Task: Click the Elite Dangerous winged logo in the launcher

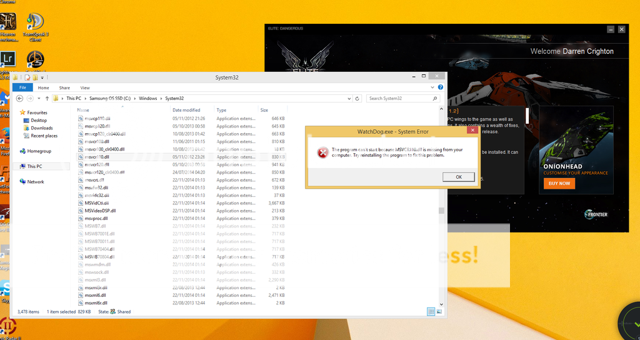Action: pos(305,57)
